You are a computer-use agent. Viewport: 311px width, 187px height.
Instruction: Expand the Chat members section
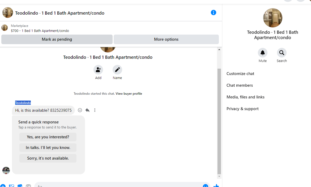(240, 85)
